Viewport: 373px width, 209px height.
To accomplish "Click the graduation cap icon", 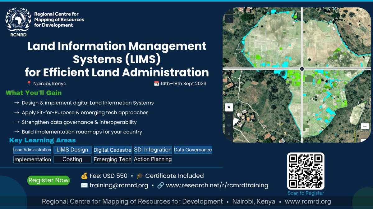I will click(x=140, y=176).
